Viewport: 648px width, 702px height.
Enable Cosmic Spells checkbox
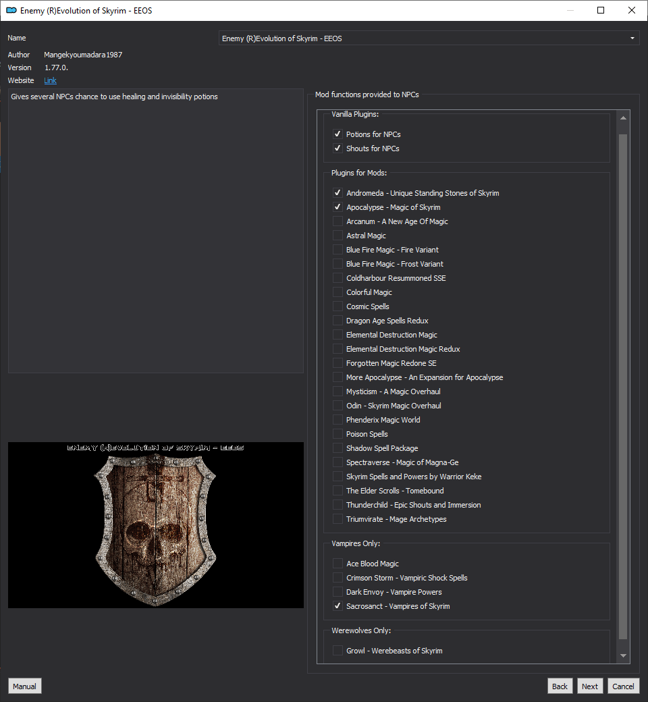coord(337,306)
